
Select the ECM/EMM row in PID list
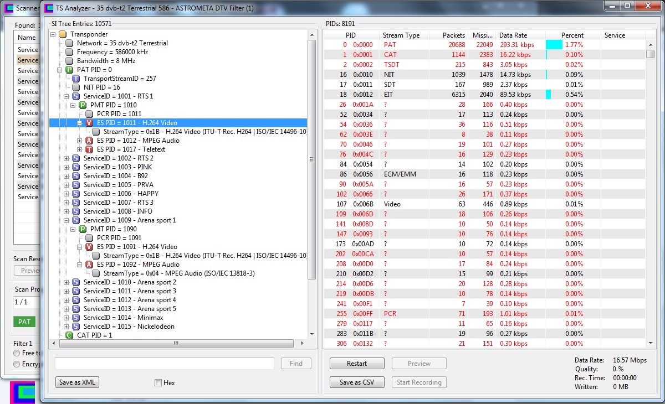click(x=484, y=174)
